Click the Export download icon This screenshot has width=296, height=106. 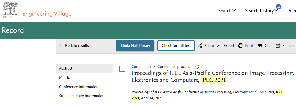219,46
